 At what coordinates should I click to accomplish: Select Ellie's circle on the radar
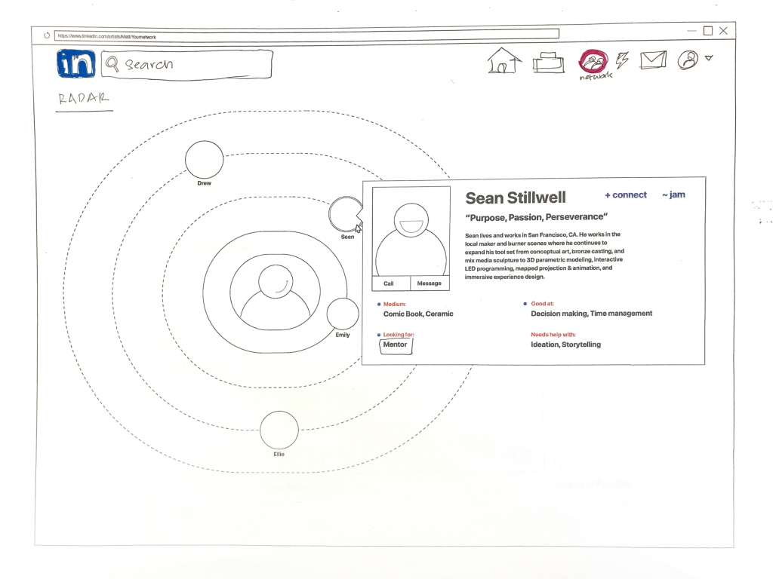(x=279, y=430)
